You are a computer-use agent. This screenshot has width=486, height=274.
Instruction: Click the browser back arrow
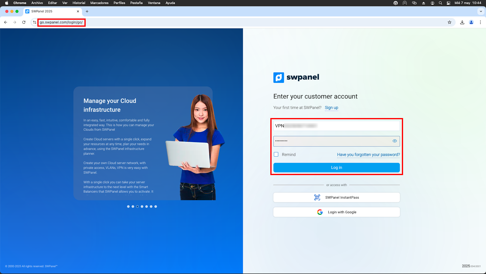pyautogui.click(x=6, y=22)
